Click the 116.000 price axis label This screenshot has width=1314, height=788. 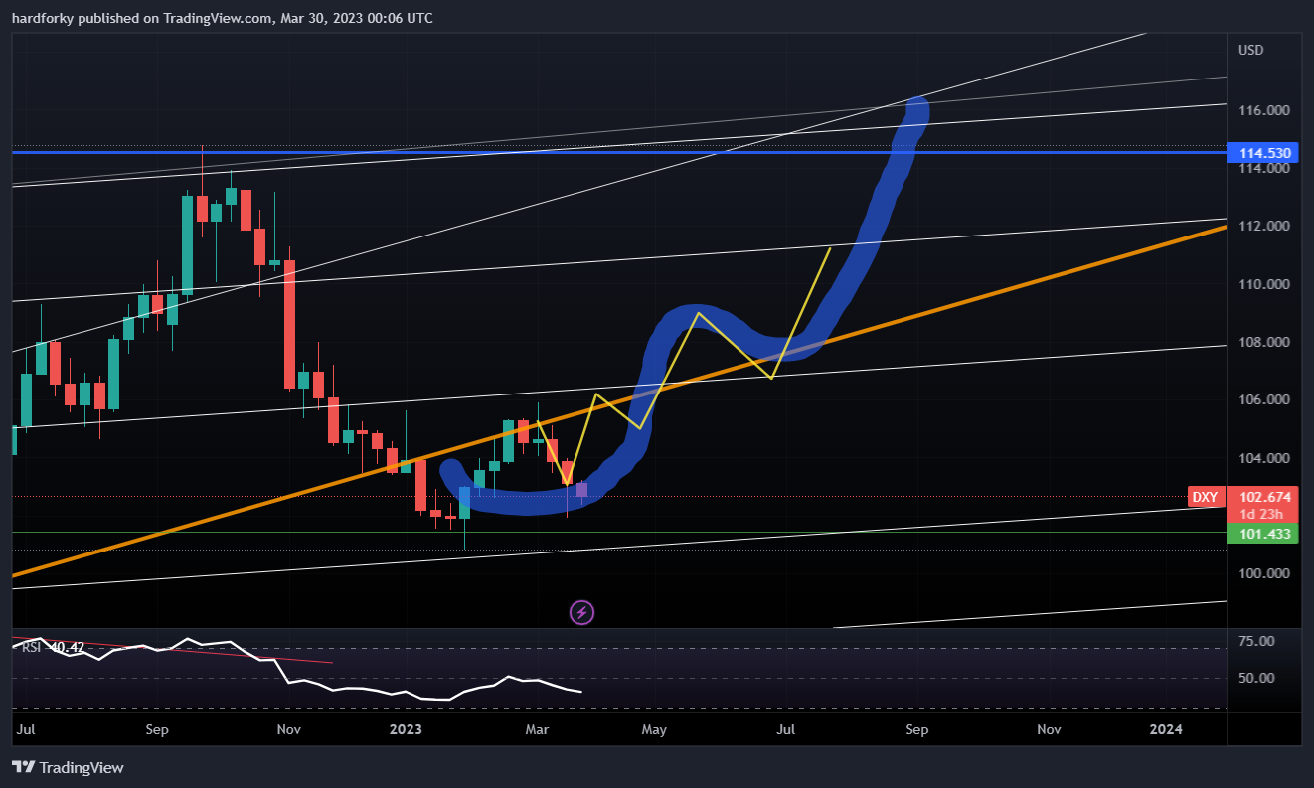(x=1263, y=110)
